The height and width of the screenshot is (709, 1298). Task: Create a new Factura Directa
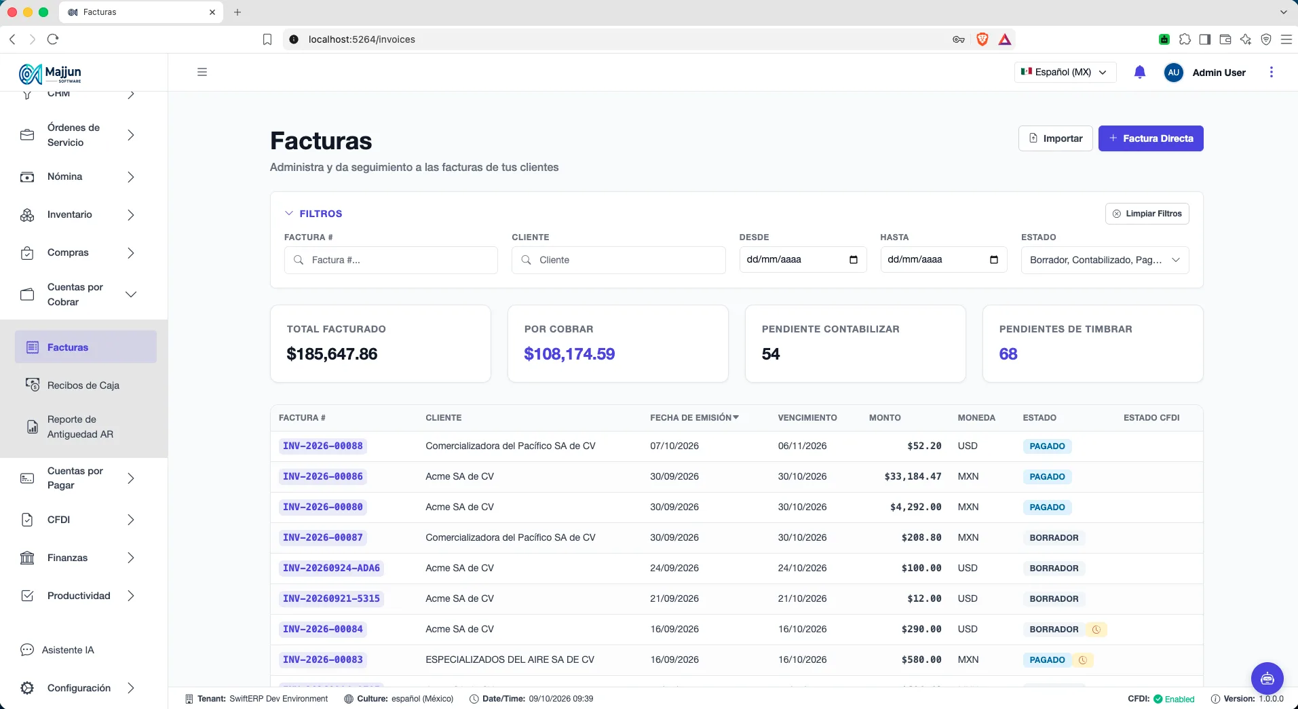click(1151, 138)
